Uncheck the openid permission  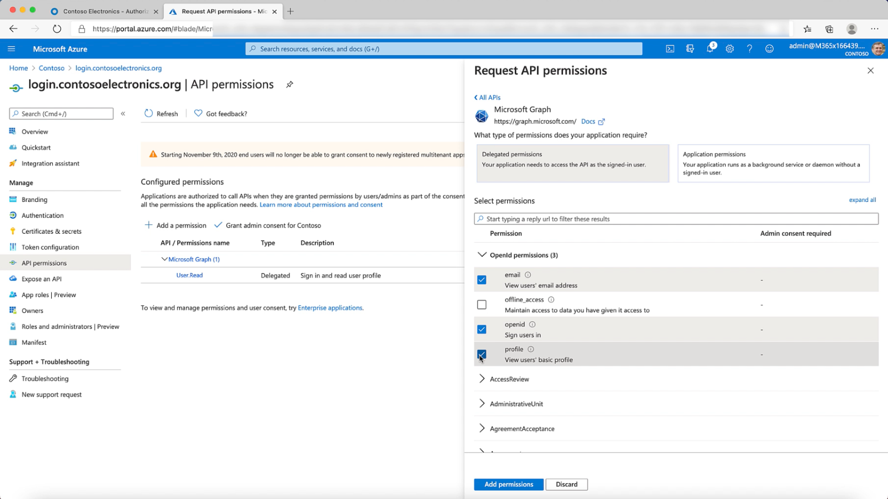pyautogui.click(x=481, y=329)
